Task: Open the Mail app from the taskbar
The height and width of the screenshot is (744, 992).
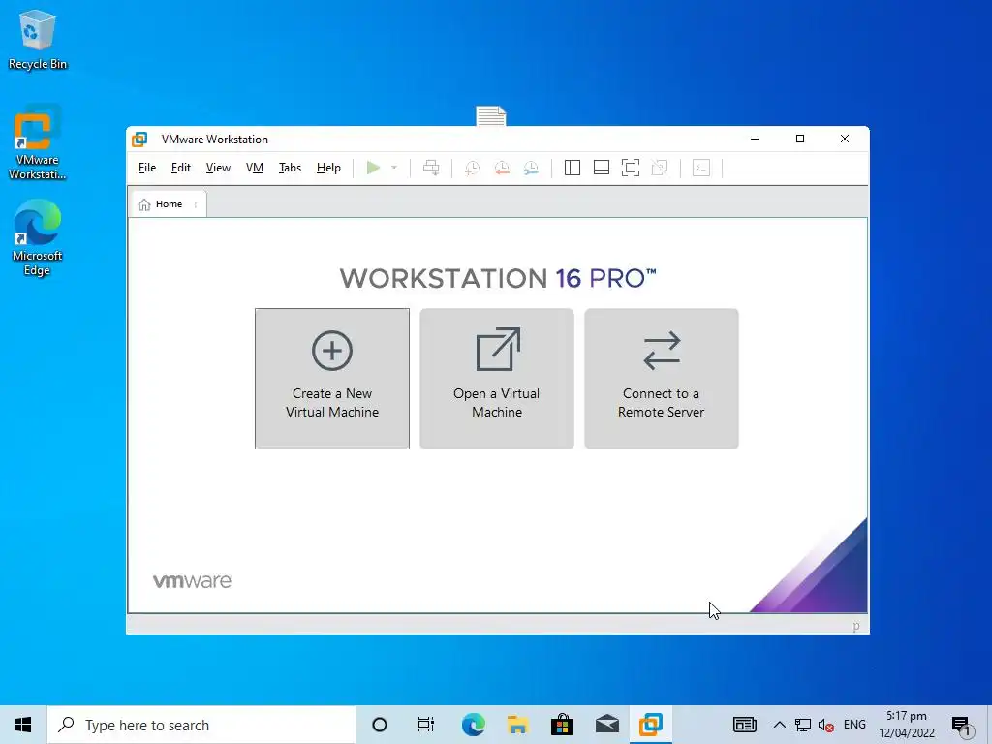Action: tap(606, 725)
